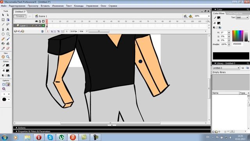The width and height of the screenshot is (250, 141).
Task: Select the Lasso tool
Action: [x=8, y=24]
